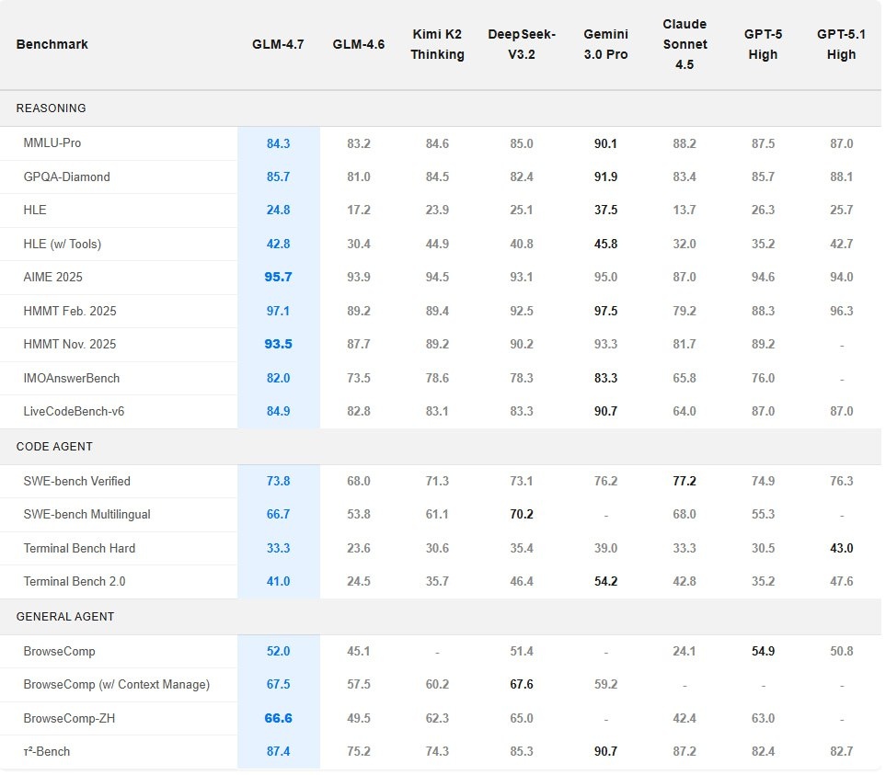Viewport: 886px width, 775px height.
Task: Select the BrowseComp-ZH row label
Action: 69,718
